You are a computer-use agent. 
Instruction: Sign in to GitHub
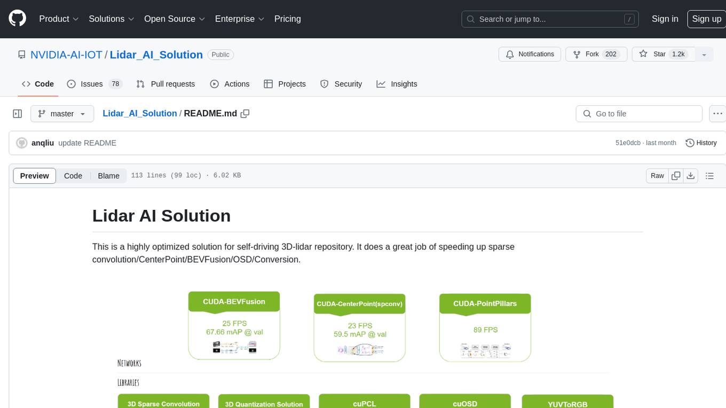point(665,19)
